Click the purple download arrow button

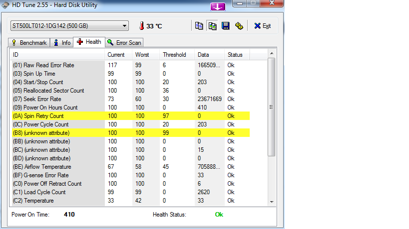[x=218, y=7]
